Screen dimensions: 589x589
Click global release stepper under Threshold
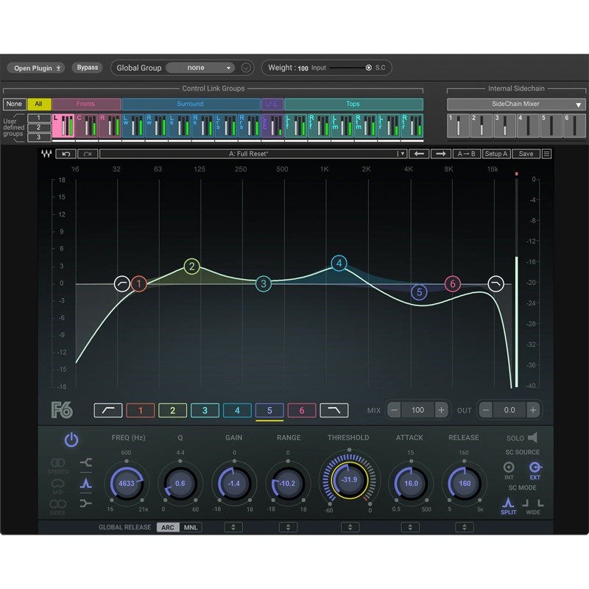coord(350,527)
